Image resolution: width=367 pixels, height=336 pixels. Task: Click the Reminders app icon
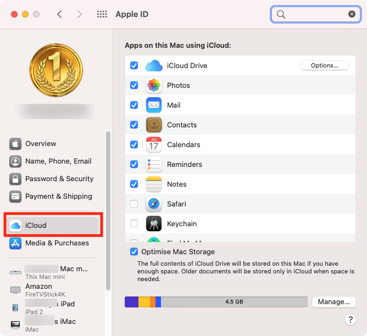[153, 164]
